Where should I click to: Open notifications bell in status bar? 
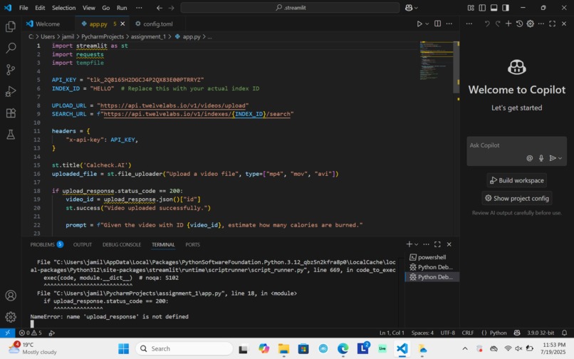[565, 333]
